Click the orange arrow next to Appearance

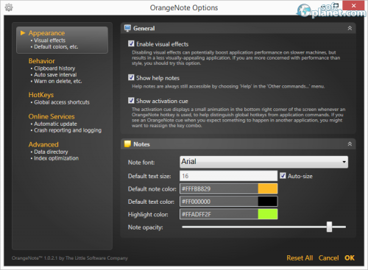[23, 33]
